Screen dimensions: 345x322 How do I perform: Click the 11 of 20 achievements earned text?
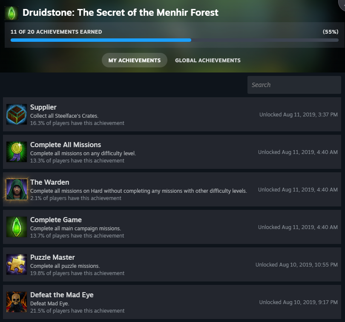56,32
